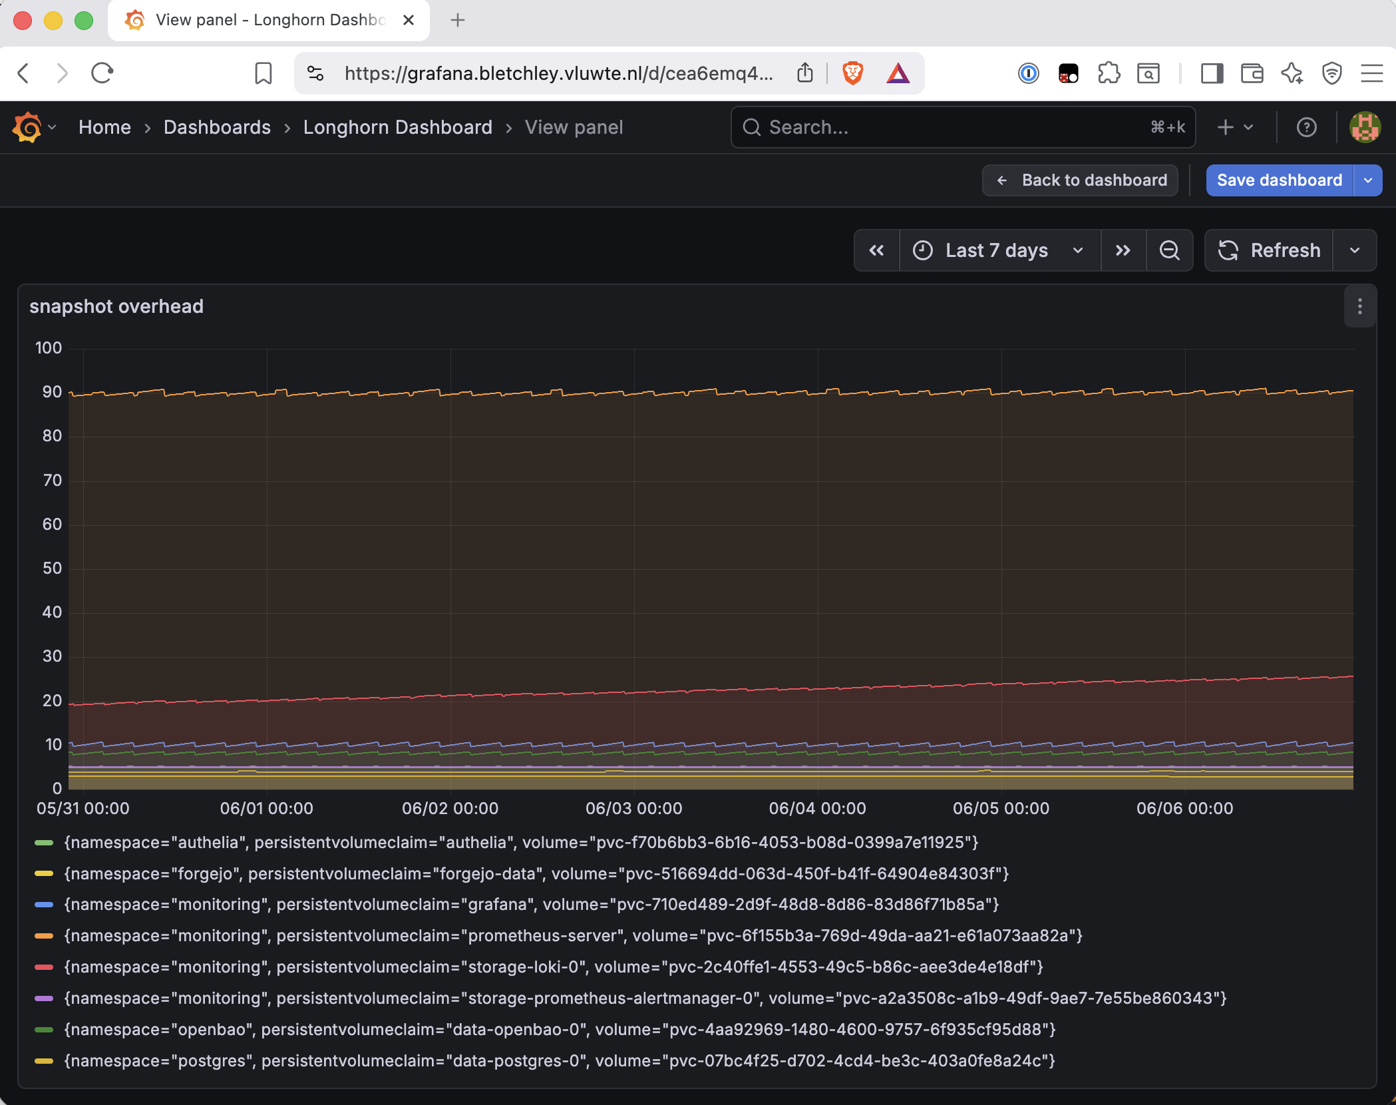Click the View panel breadcrumb
The height and width of the screenshot is (1105, 1396).
574,127
